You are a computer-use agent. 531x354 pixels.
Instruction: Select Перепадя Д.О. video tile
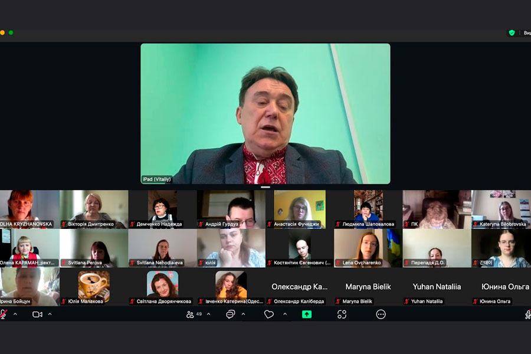(437, 248)
